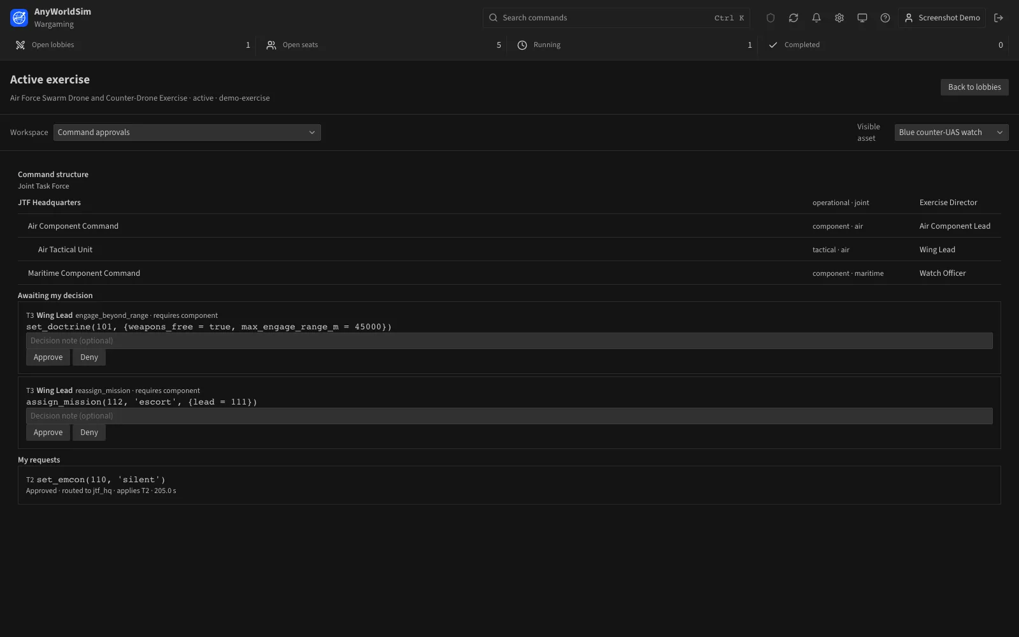Approve the assign_mission reassign_mission request
Screen dimensions: 1019x637
(x=48, y=433)
